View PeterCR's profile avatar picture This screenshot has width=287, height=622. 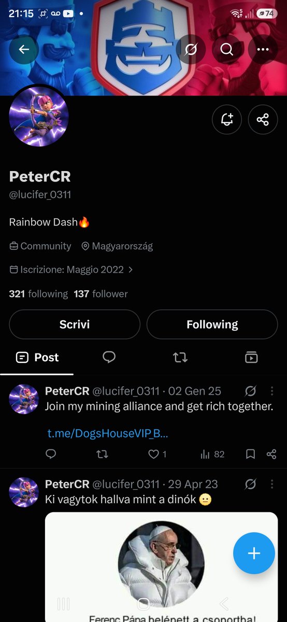(39, 117)
